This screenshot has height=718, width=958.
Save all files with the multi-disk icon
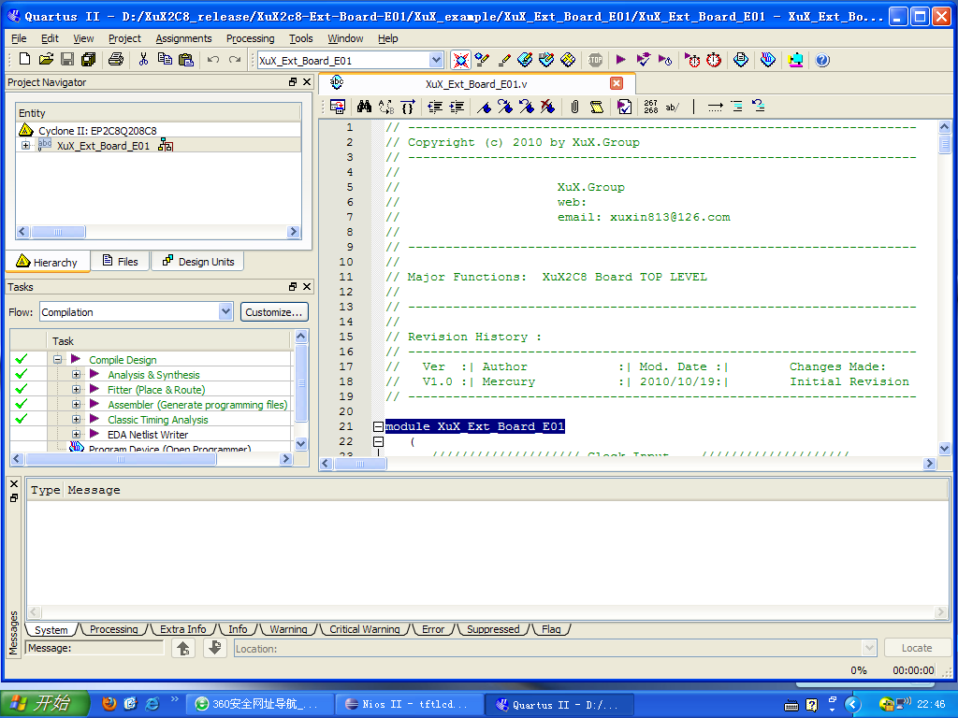tap(89, 59)
